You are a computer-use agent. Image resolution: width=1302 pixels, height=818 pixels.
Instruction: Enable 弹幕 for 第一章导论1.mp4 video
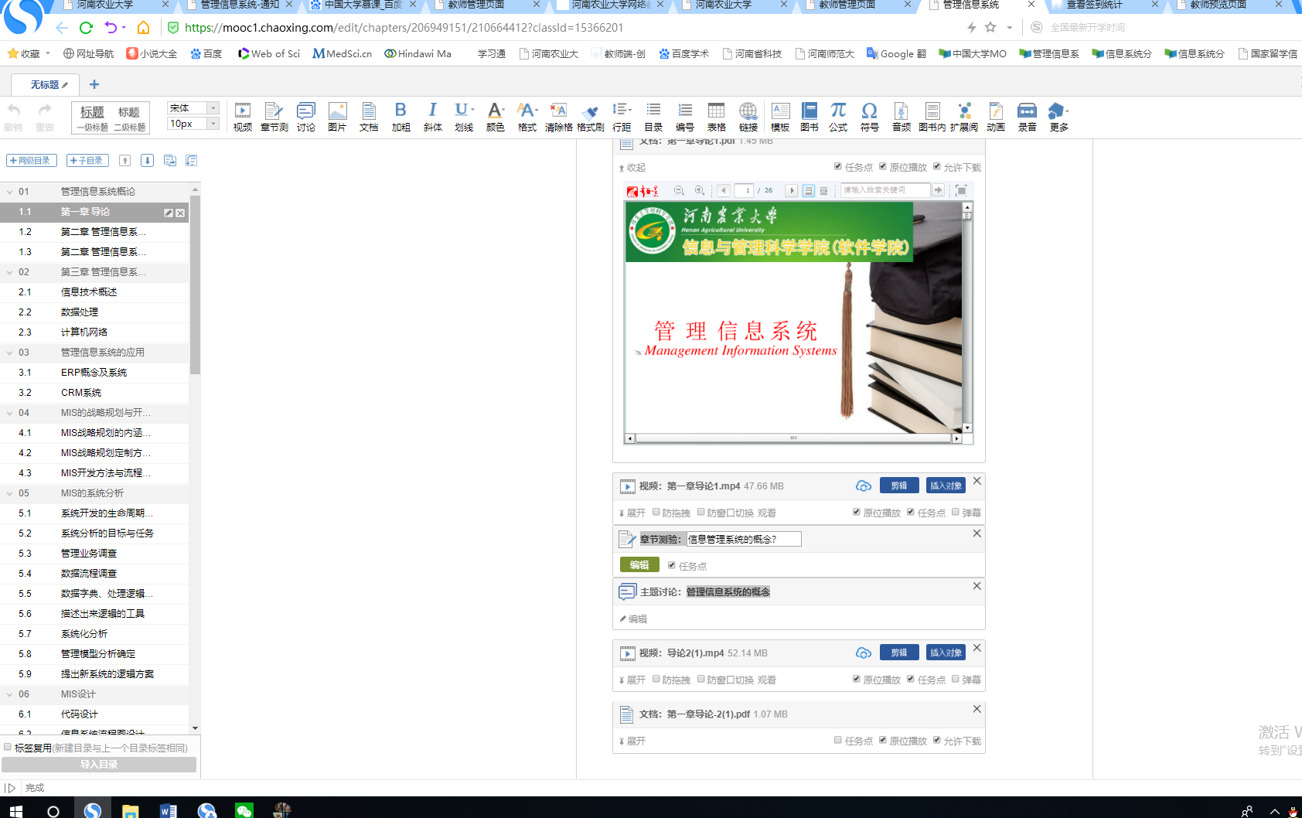956,512
